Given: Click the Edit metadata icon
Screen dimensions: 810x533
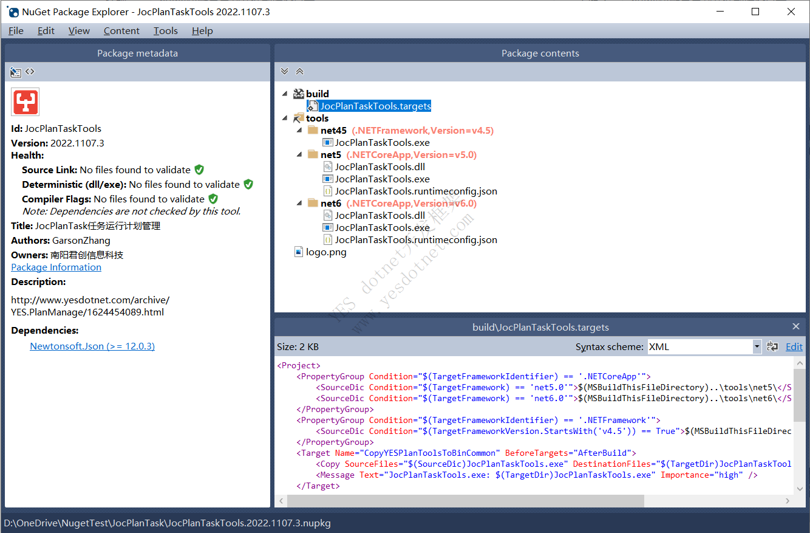Looking at the screenshot, I should [16, 72].
